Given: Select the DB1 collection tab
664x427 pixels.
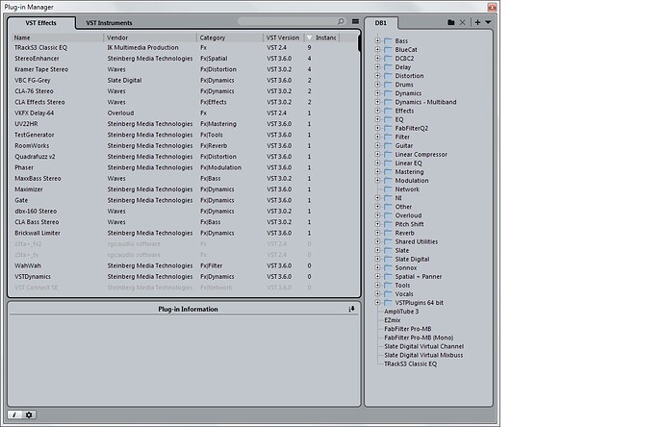Looking at the screenshot, I should tap(381, 23).
